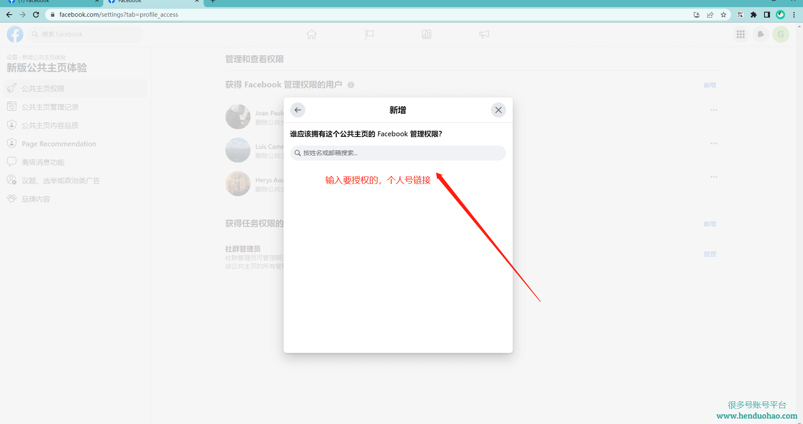This screenshot has width=803, height=424.
Task: Open the Pages flag icon
Action: [369, 34]
